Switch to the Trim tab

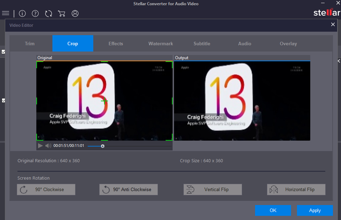coord(30,44)
